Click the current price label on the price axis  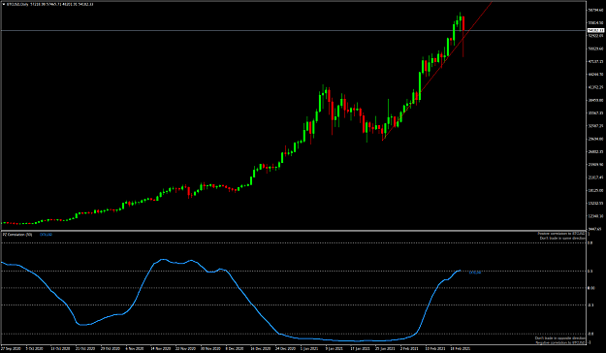pyautogui.click(x=595, y=30)
